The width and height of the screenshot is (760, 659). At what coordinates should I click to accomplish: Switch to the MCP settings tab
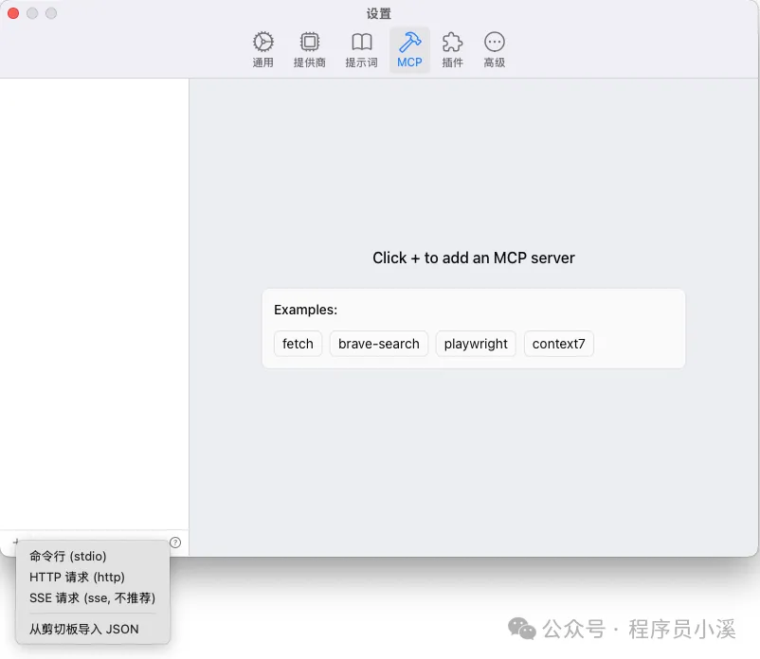click(x=409, y=49)
